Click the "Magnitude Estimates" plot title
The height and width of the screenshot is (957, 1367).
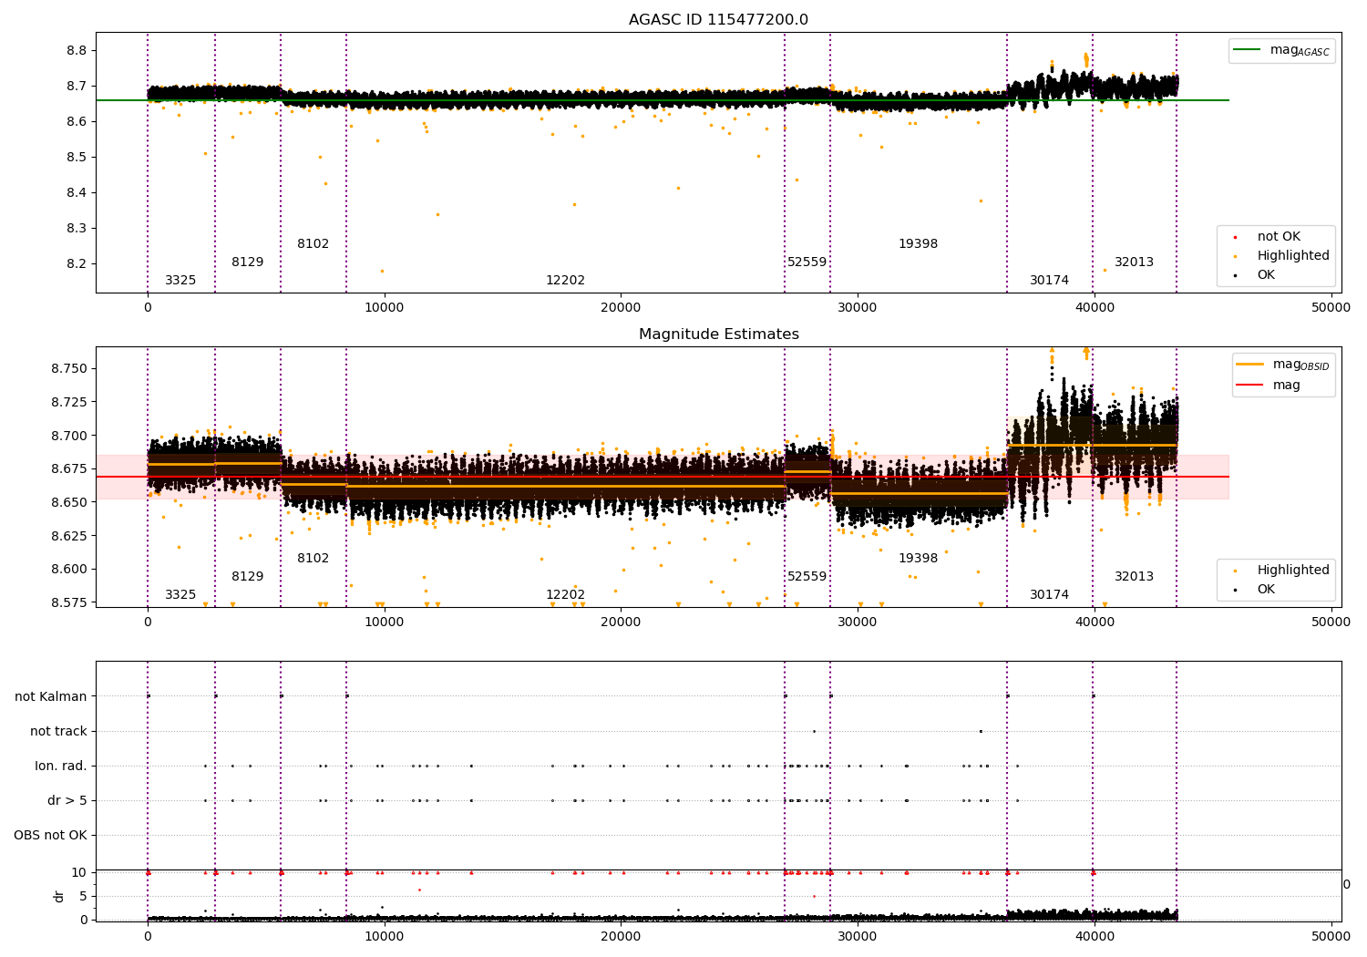pos(718,334)
